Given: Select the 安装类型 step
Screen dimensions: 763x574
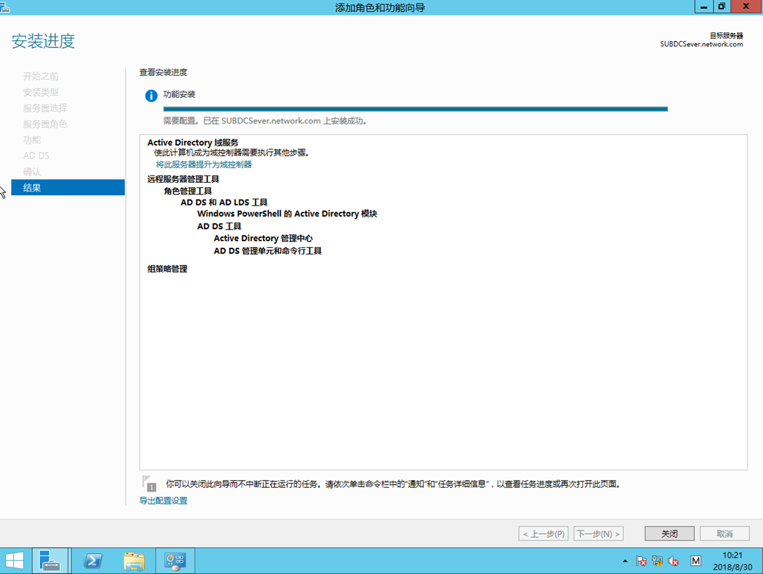Looking at the screenshot, I should [41, 92].
